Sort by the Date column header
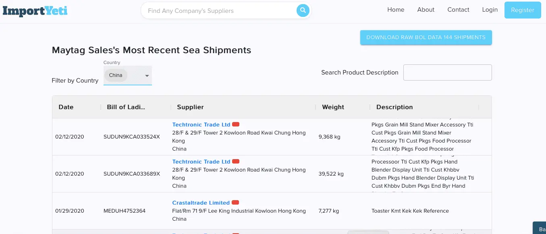 tap(66, 107)
